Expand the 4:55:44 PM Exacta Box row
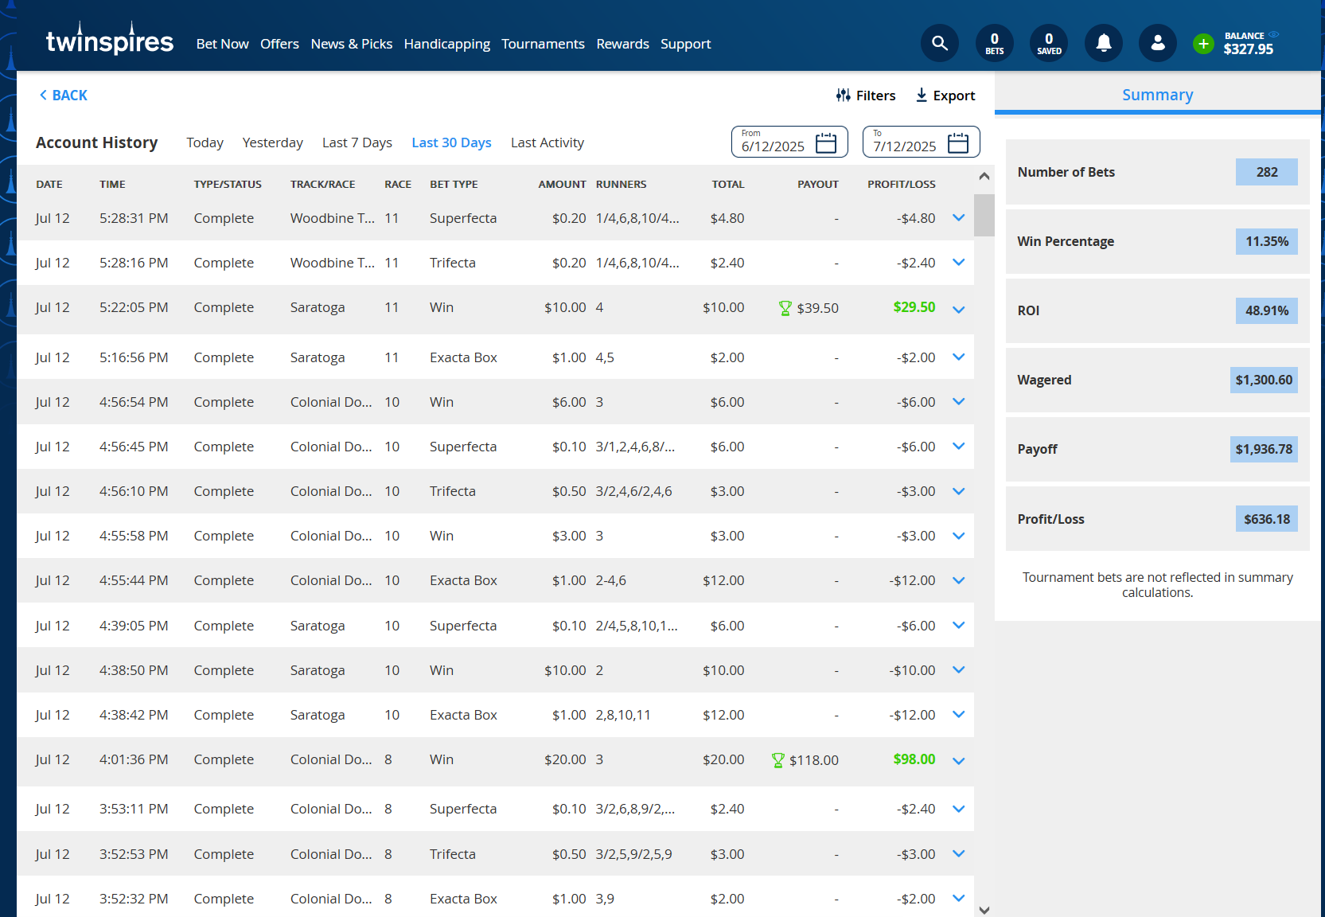The height and width of the screenshot is (917, 1325). coord(958,580)
